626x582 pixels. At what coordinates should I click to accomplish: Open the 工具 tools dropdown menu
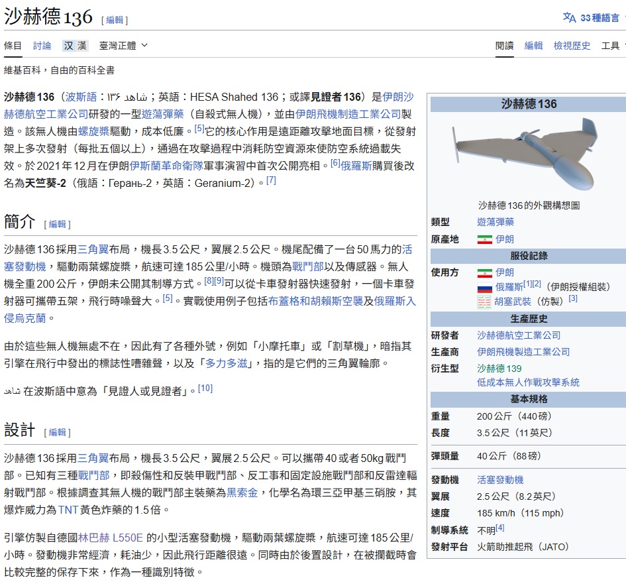coord(613,46)
